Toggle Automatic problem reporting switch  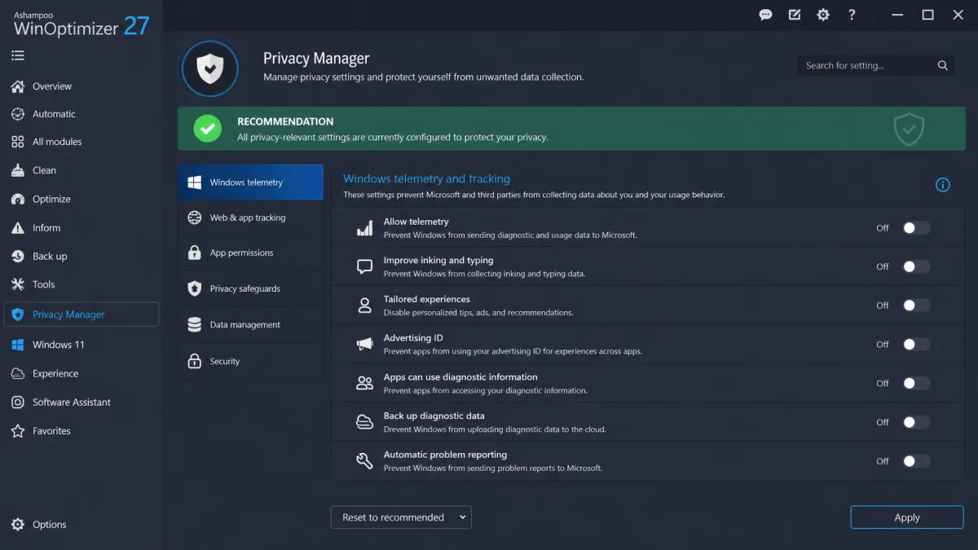pos(916,461)
